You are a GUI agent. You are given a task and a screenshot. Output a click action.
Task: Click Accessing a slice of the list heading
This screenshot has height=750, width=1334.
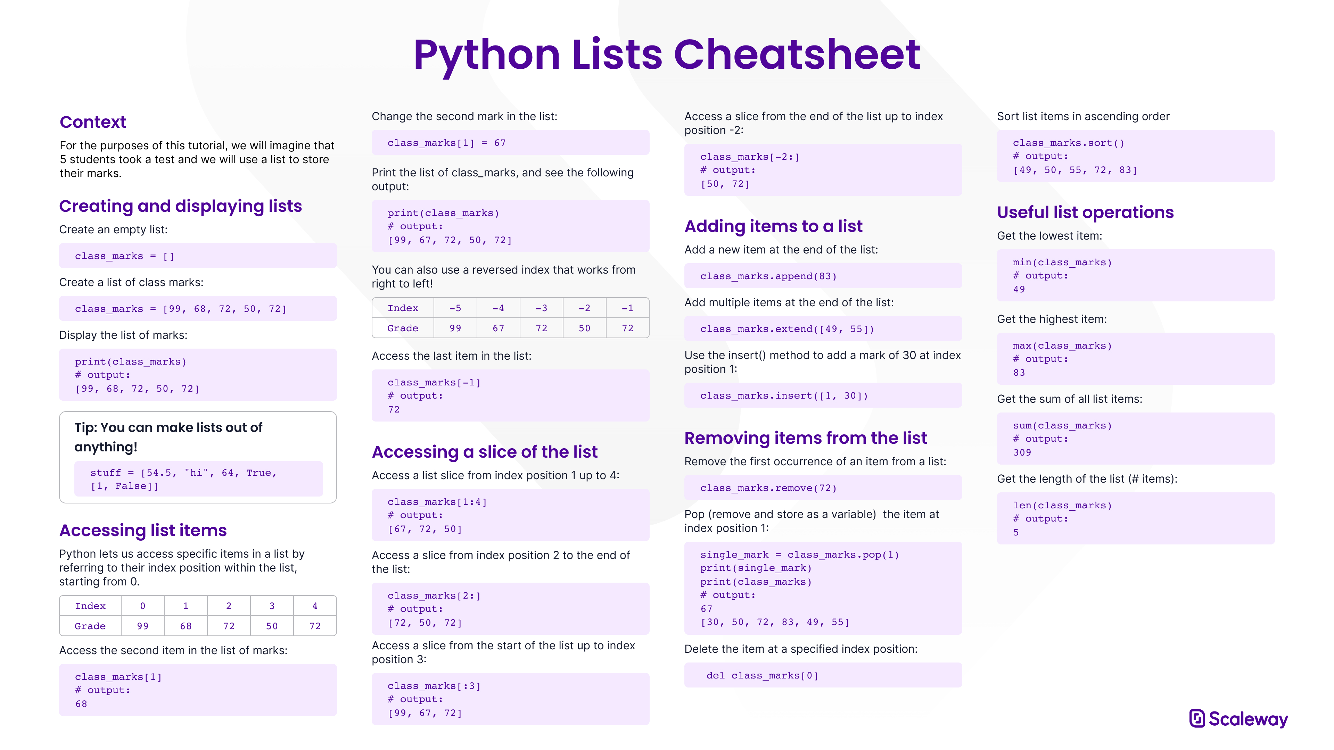485,452
